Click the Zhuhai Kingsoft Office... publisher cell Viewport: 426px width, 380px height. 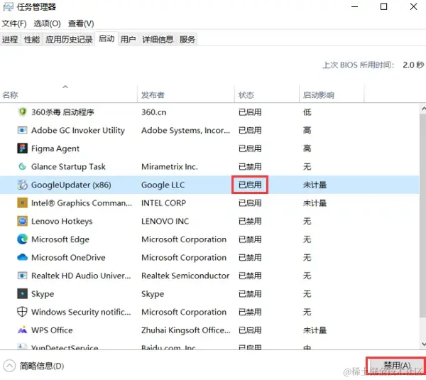[x=186, y=330]
